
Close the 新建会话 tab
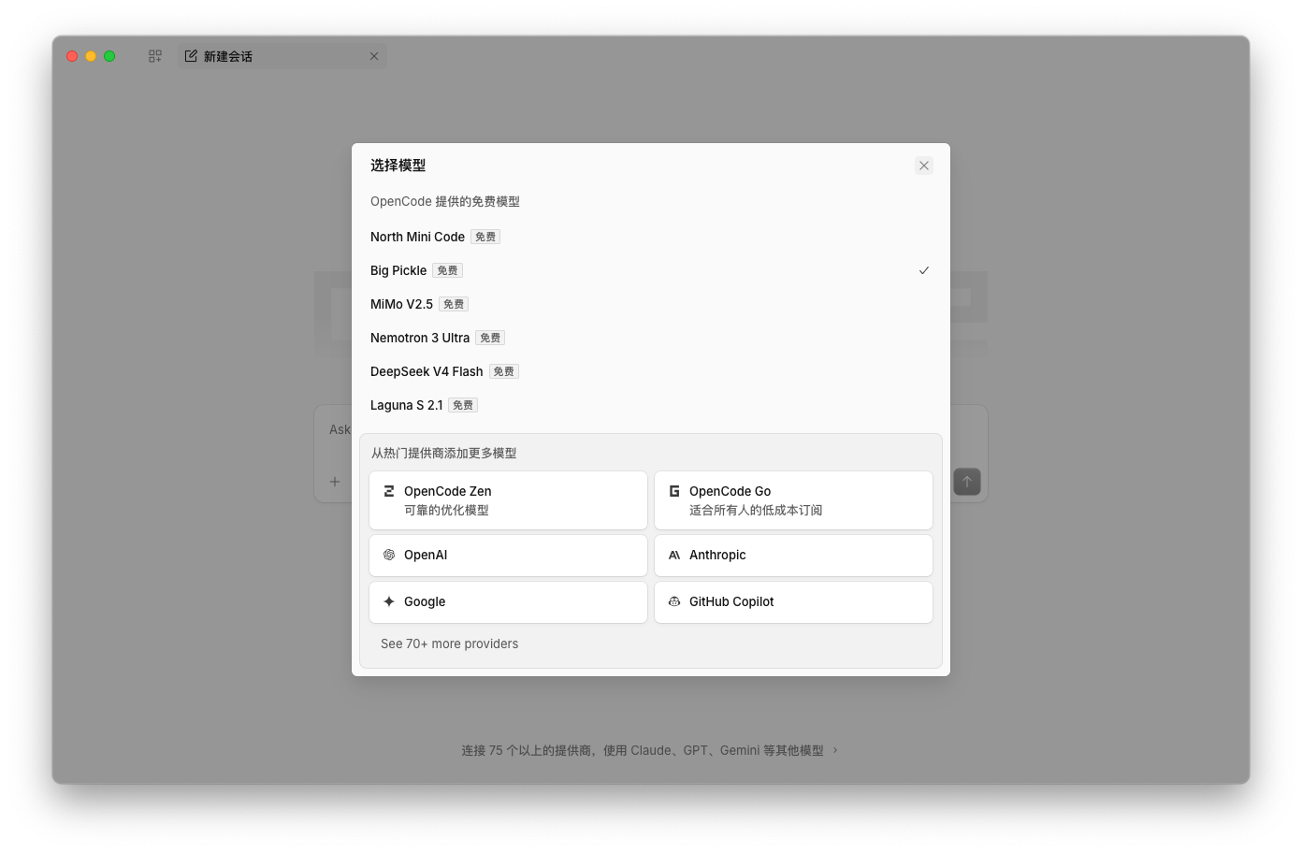click(374, 56)
